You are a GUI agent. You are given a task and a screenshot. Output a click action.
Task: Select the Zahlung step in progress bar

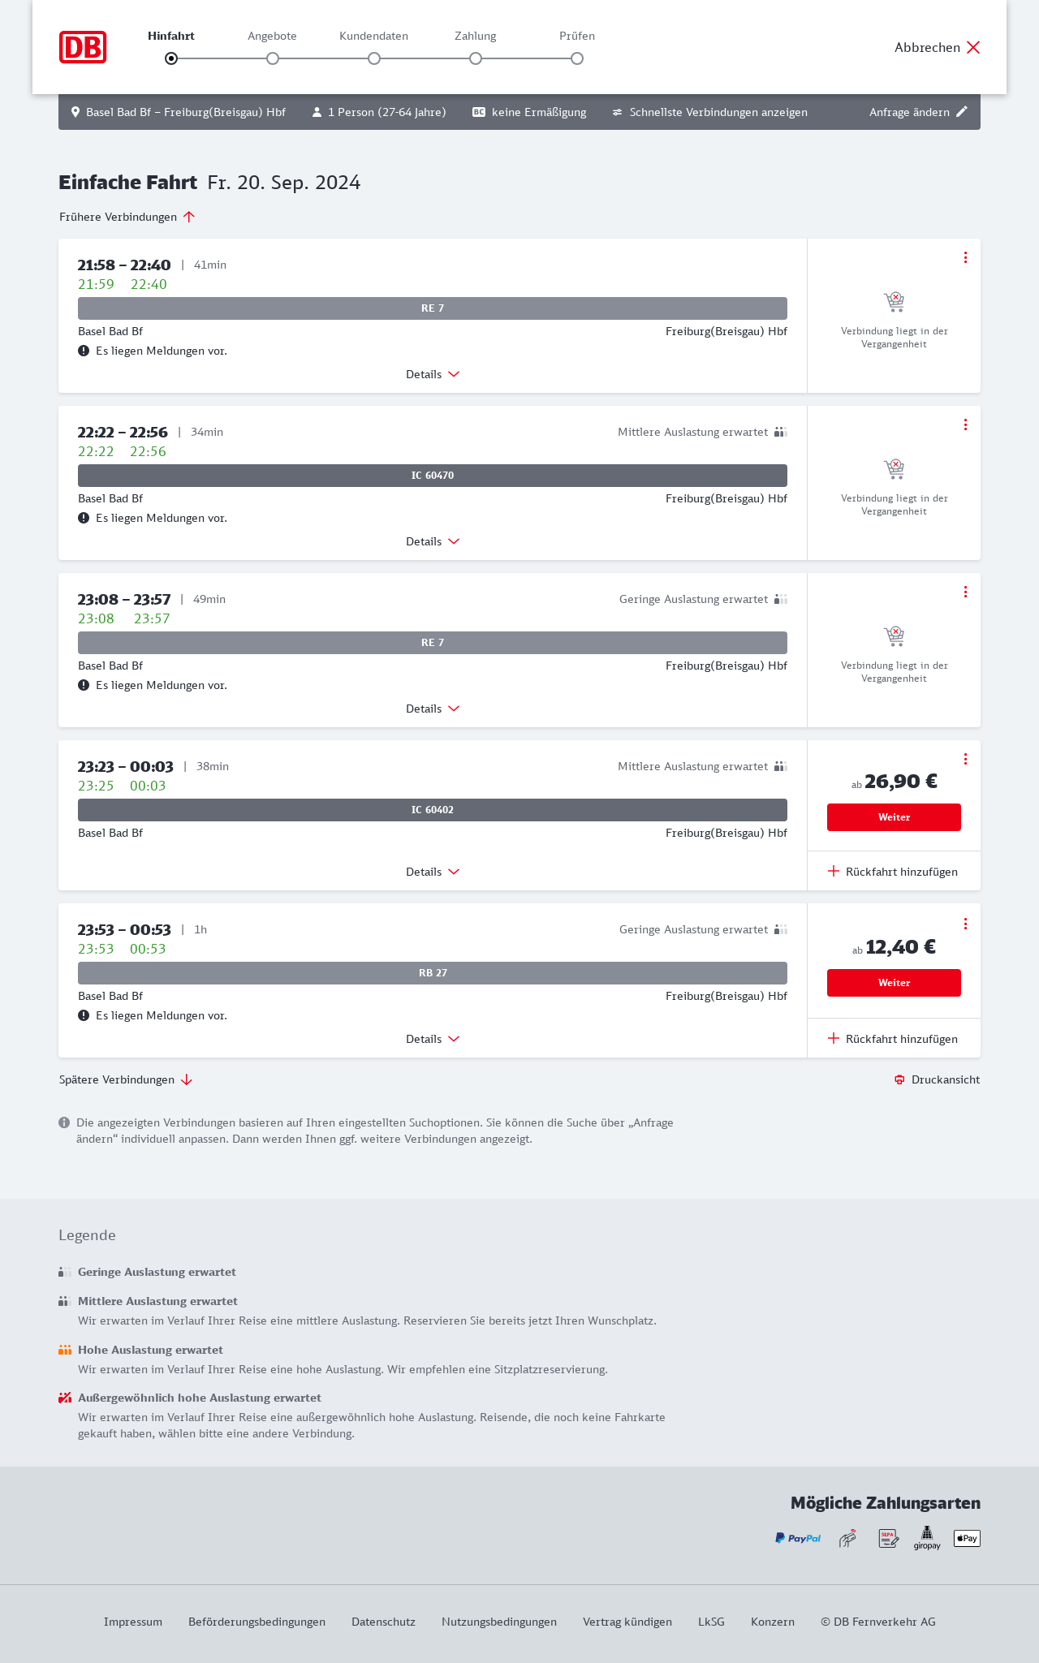[476, 58]
